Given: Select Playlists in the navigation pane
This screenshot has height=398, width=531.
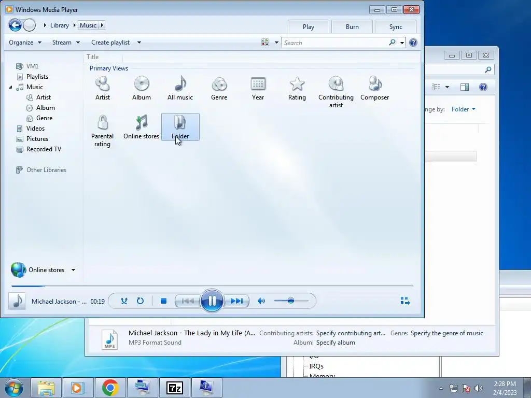Looking at the screenshot, I should [x=37, y=77].
